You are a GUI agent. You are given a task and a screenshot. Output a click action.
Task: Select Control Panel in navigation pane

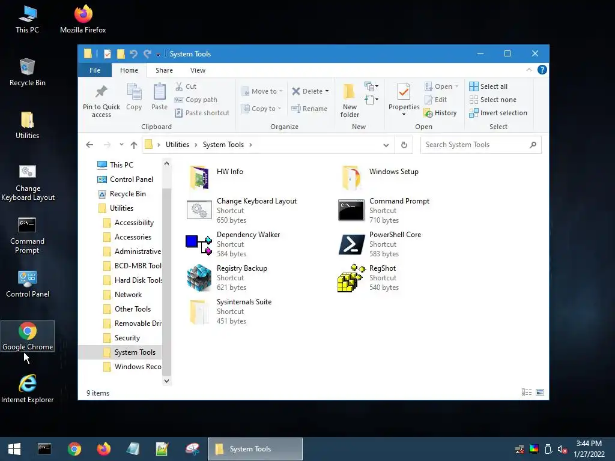(125, 179)
